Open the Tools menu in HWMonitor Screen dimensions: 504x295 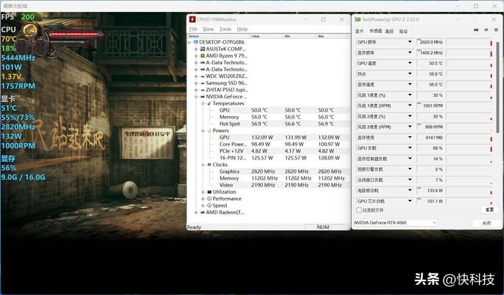pos(225,29)
